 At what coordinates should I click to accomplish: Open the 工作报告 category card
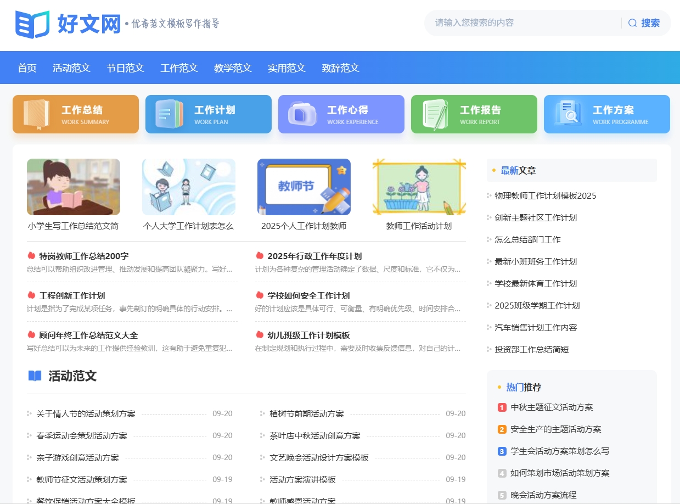point(474,114)
